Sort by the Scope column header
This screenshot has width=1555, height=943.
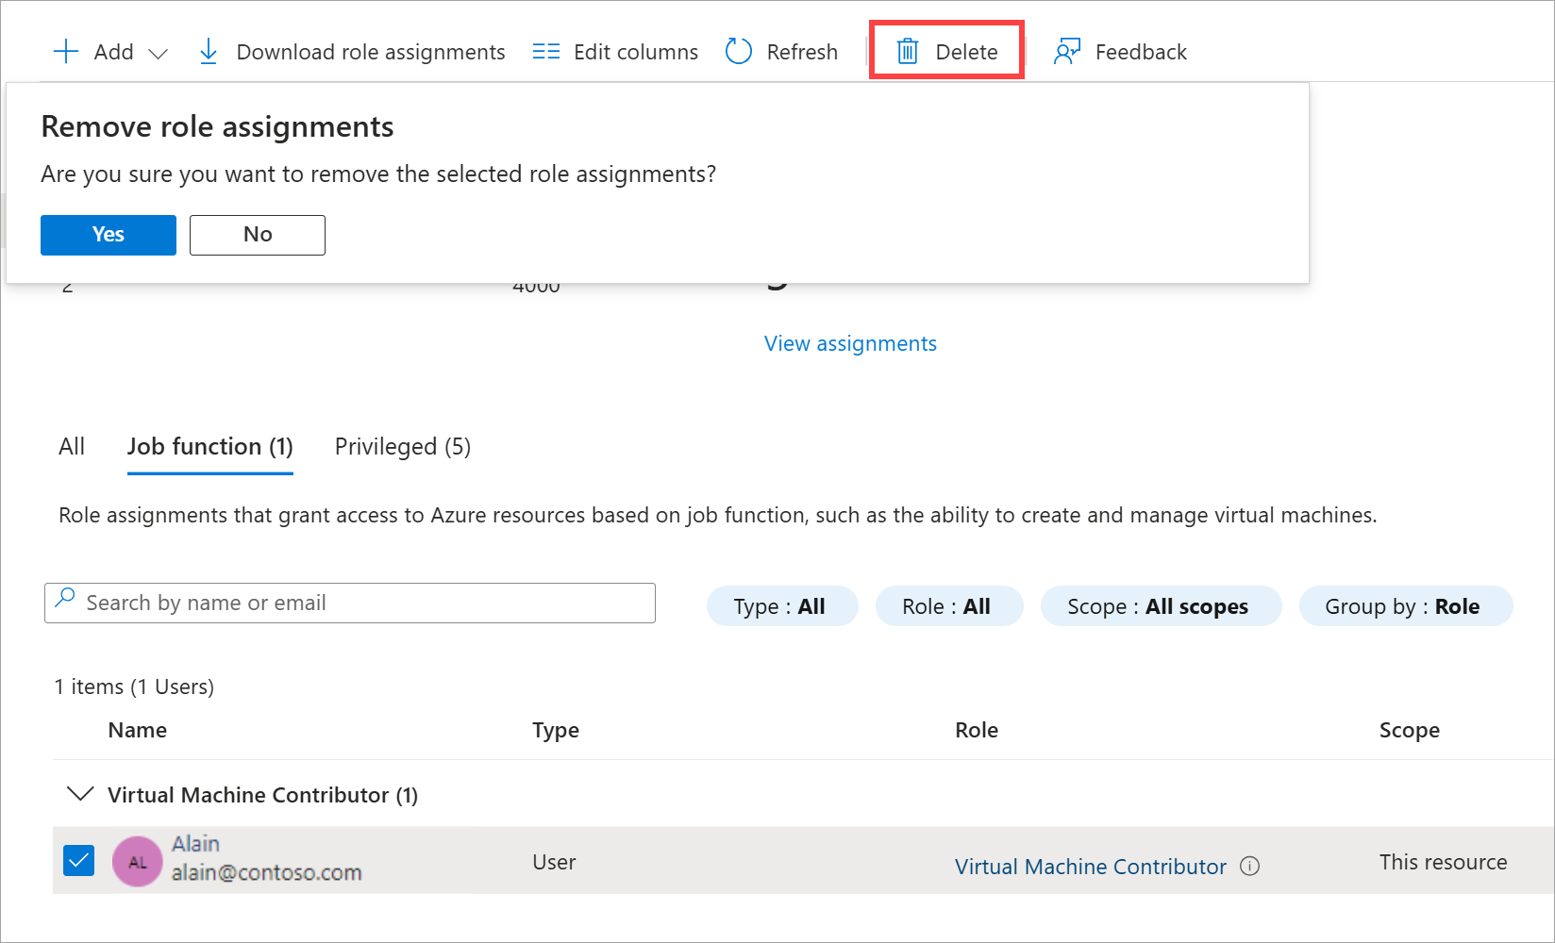(x=1410, y=730)
